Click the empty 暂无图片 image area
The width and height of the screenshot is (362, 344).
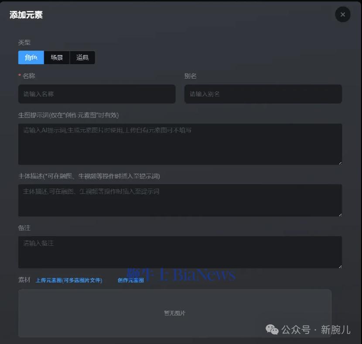point(174,313)
